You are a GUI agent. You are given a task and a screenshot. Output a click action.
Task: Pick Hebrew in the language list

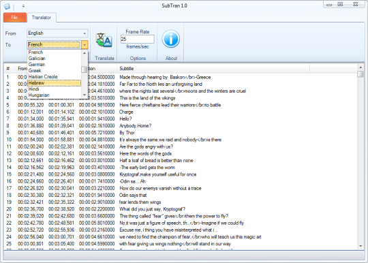click(x=55, y=83)
